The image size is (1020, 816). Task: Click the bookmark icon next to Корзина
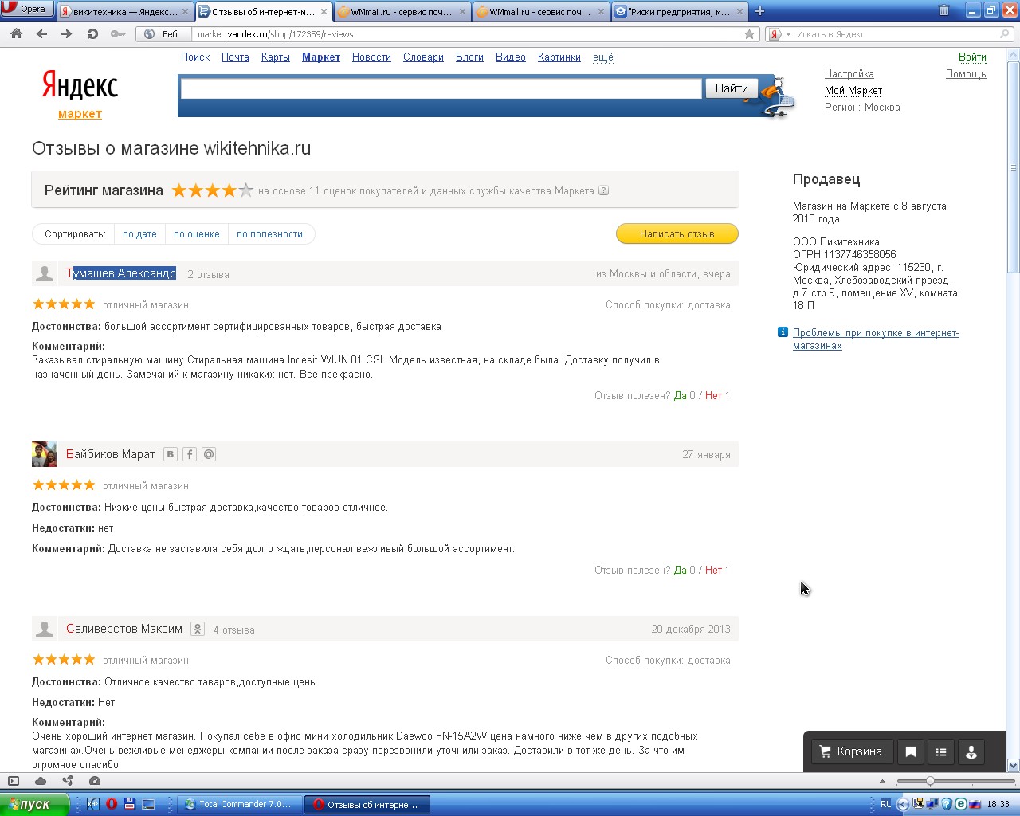click(911, 751)
